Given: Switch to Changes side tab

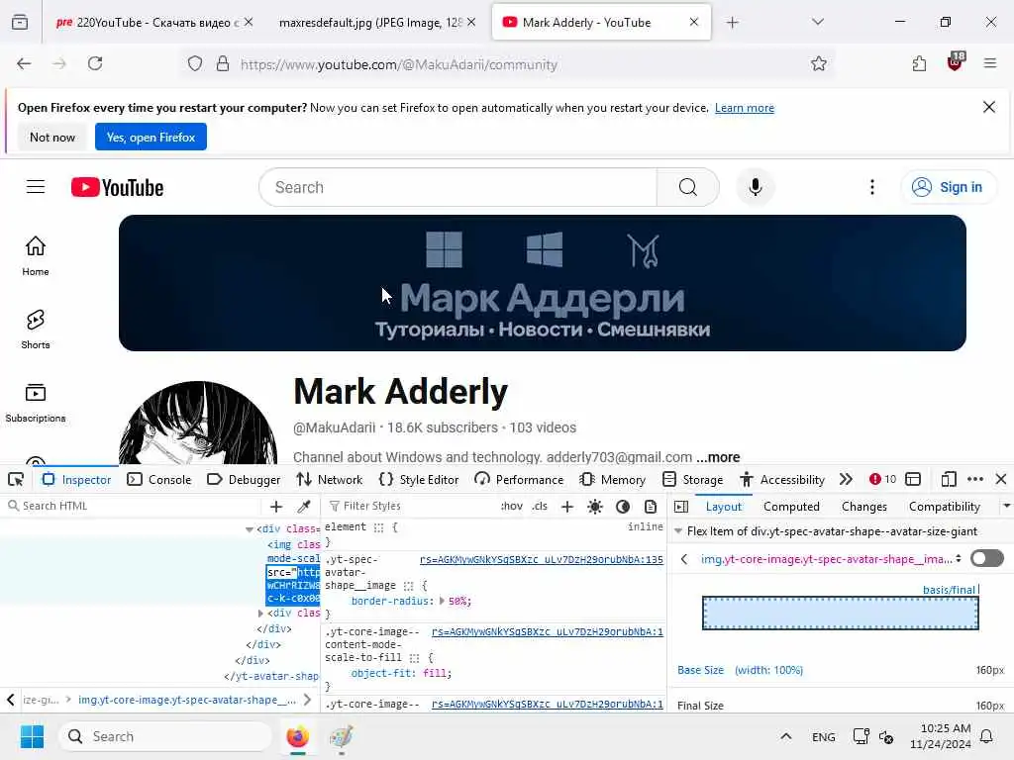Looking at the screenshot, I should click(x=863, y=507).
